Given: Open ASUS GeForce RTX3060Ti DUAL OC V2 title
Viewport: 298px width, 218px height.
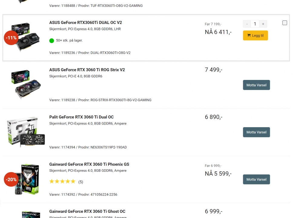Looking at the screenshot, I should point(85,23).
